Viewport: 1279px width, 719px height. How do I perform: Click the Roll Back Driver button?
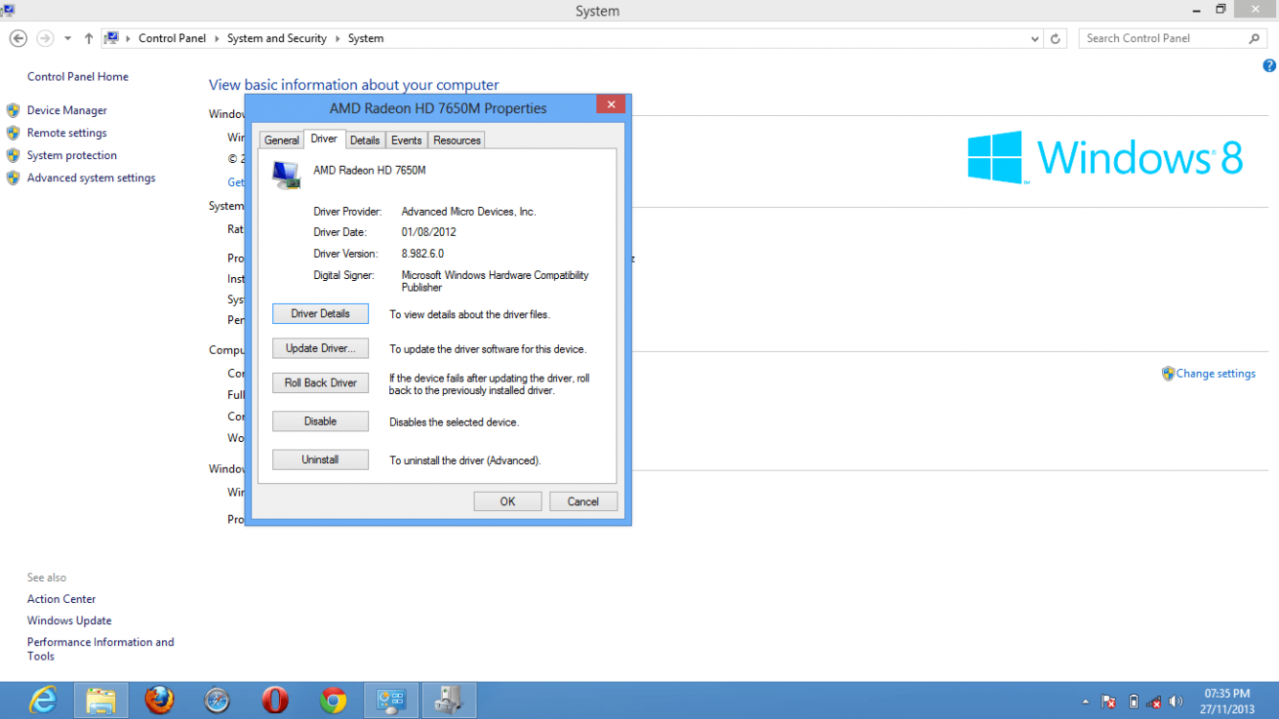320,383
